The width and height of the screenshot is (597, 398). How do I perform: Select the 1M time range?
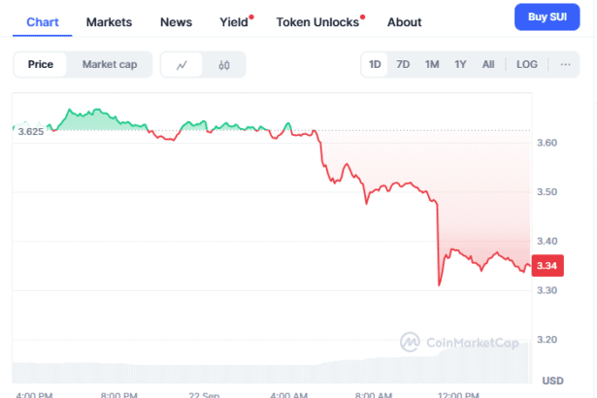coord(432,64)
